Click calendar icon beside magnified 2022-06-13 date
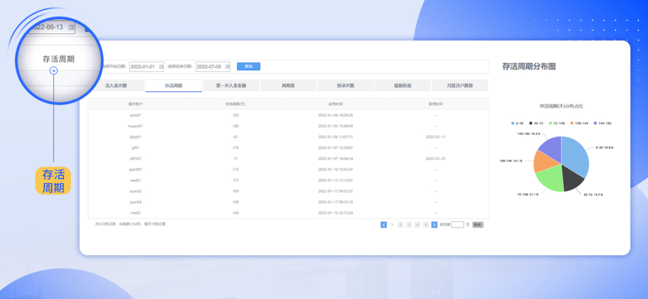The image size is (648, 299). pos(71,27)
